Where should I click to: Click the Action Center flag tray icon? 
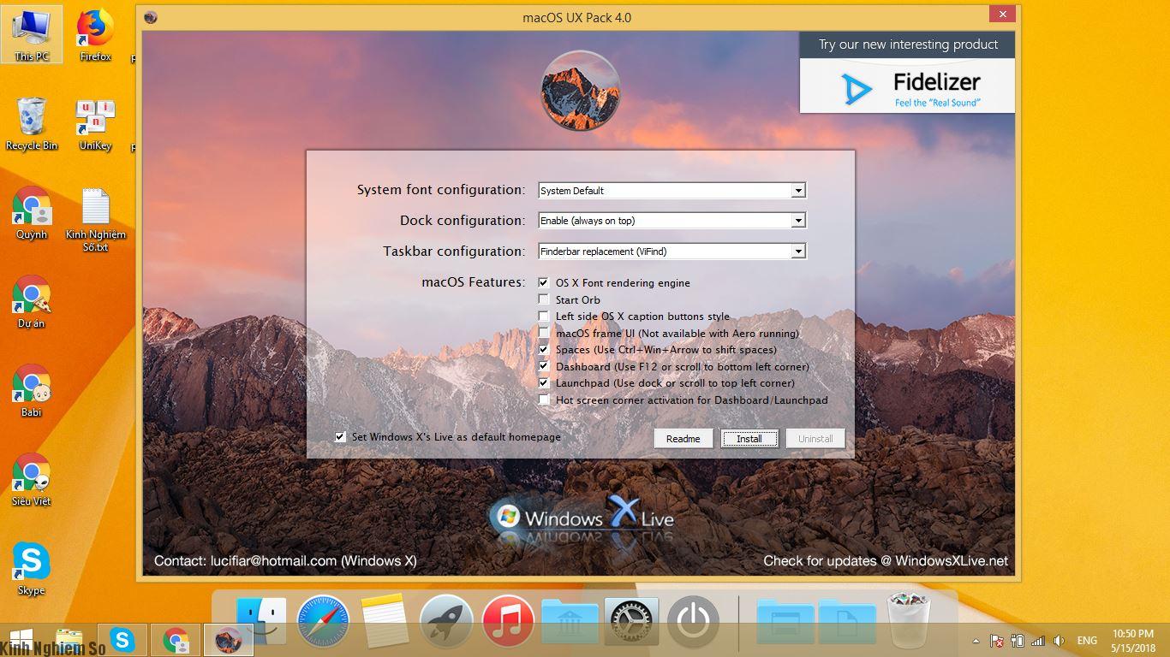996,641
